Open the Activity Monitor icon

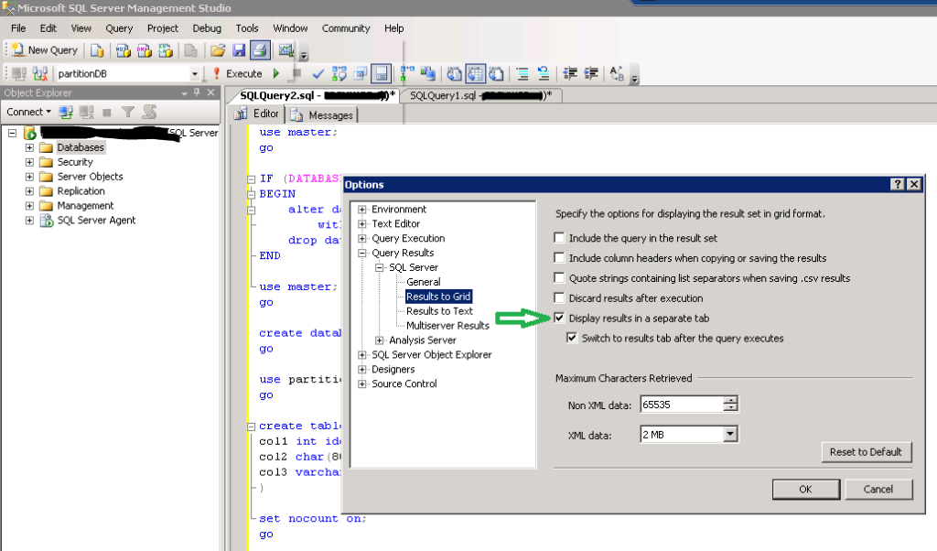pos(285,50)
